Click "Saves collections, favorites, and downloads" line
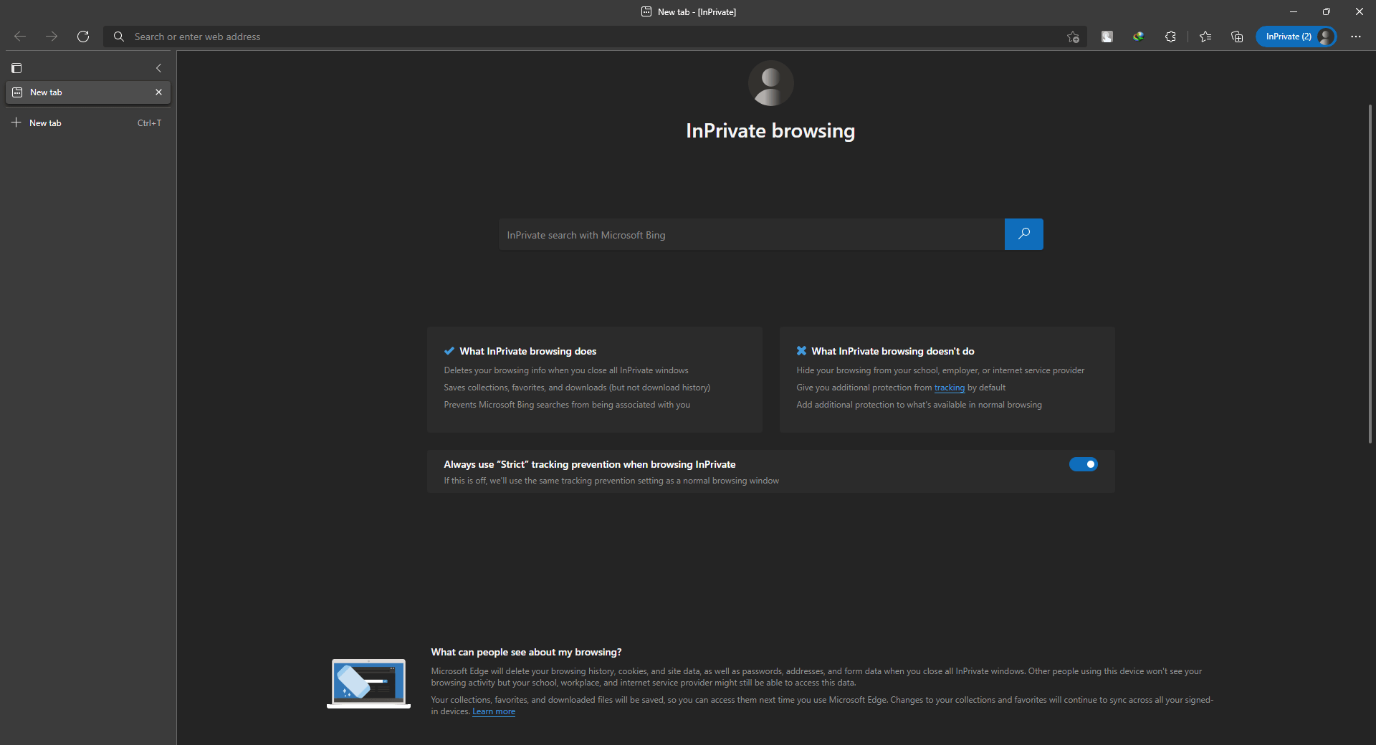Viewport: 1376px width, 745px height. (x=577, y=388)
